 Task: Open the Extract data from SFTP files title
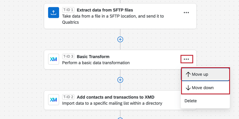(x=105, y=10)
